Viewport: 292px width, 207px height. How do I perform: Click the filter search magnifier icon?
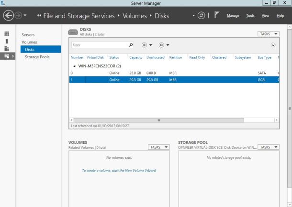point(131,45)
